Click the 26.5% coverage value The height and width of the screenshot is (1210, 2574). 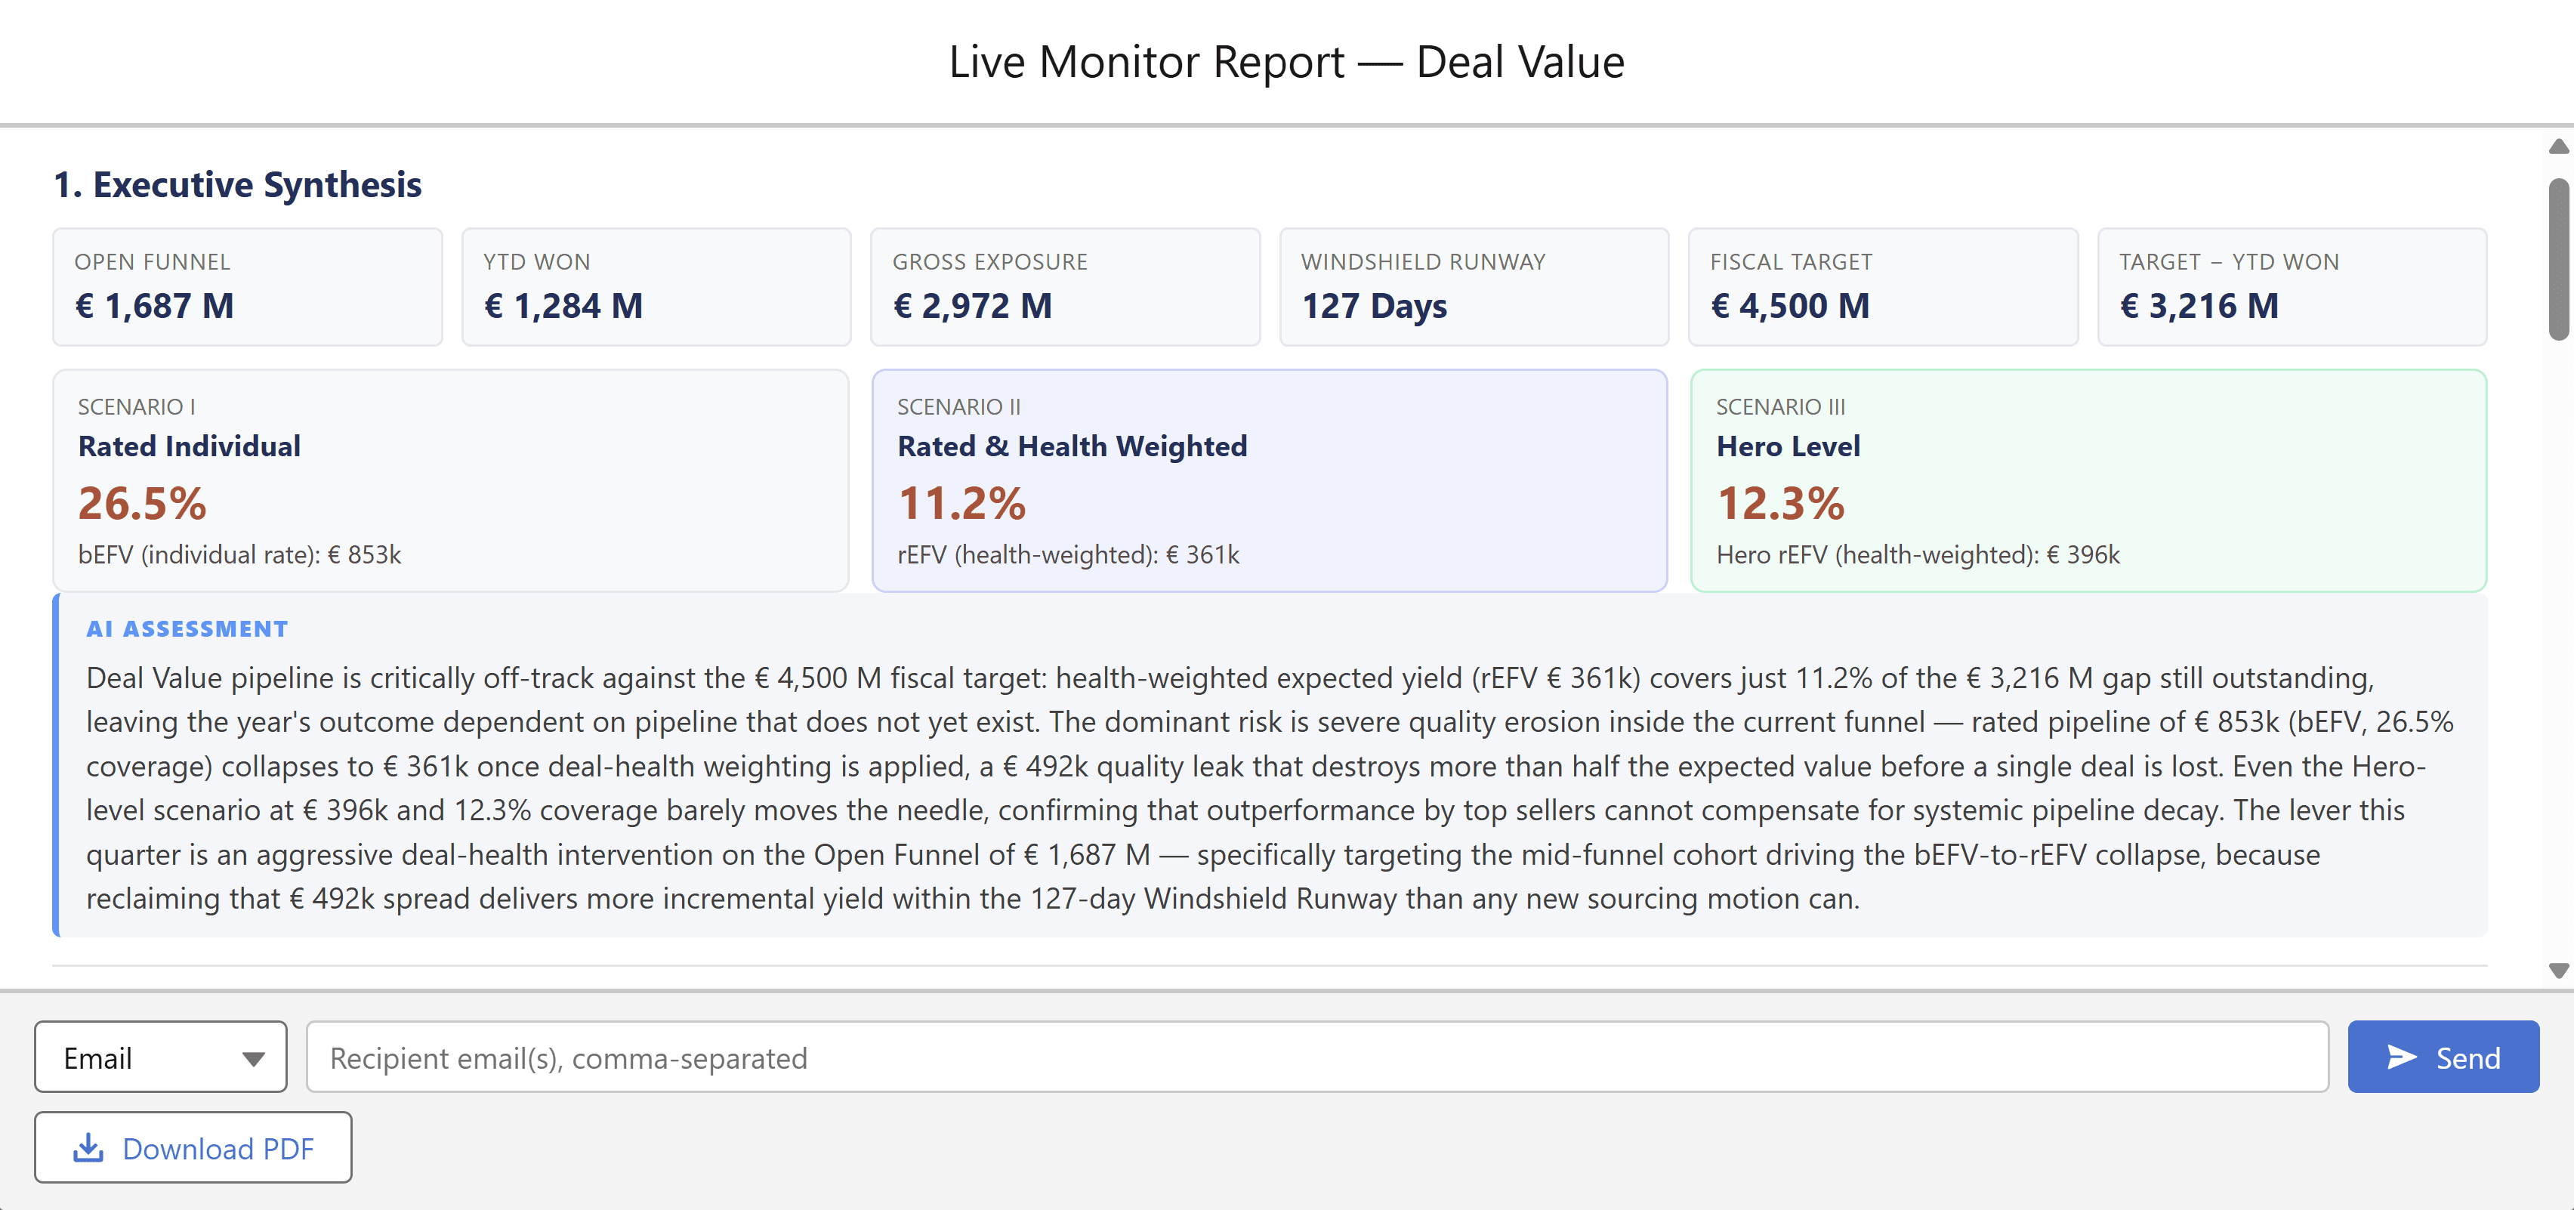142,502
